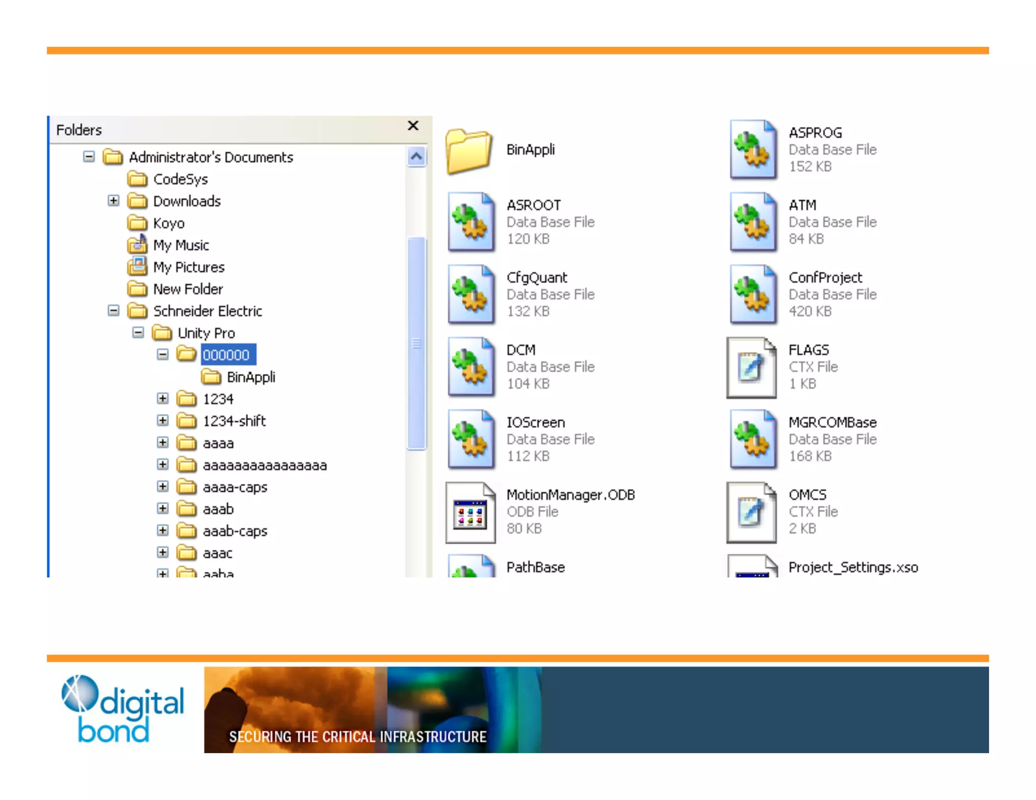Select the BinAppli subfolder in tree
Viewport: 1036px width, 800px height.
(x=250, y=377)
